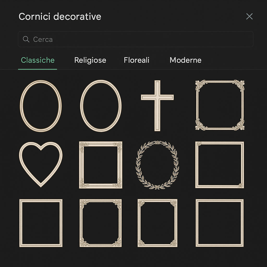Close the Cornici decorative panel
This screenshot has width=267, height=267.
249,16
